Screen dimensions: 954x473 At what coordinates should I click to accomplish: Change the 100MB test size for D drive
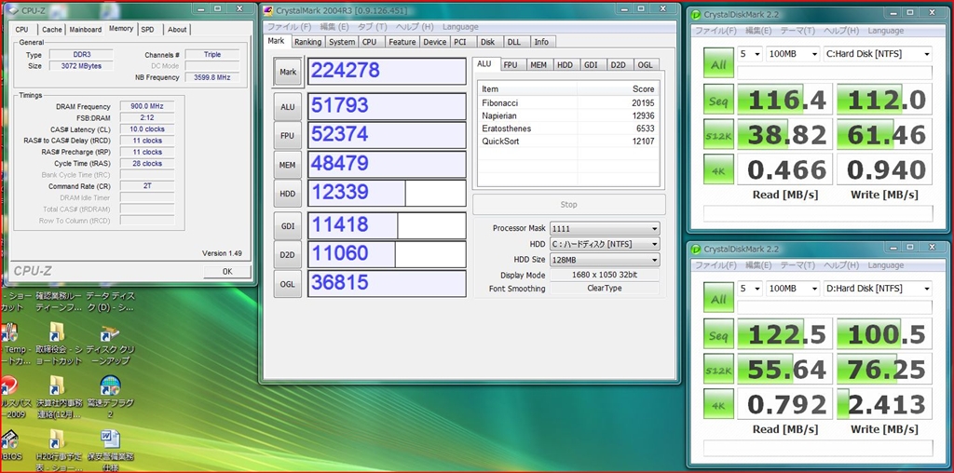click(x=793, y=289)
